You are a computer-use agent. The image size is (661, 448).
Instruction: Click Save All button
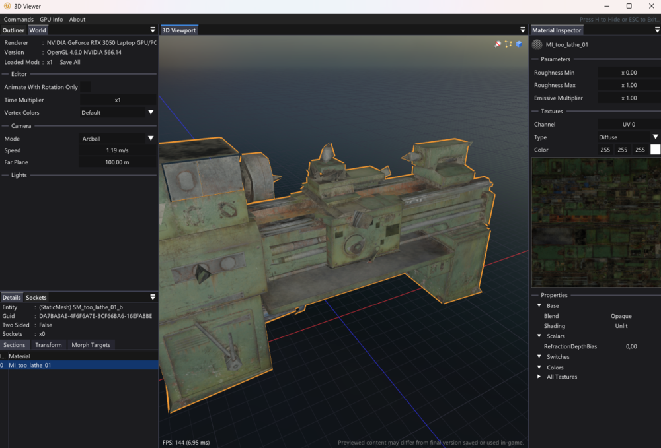click(70, 63)
